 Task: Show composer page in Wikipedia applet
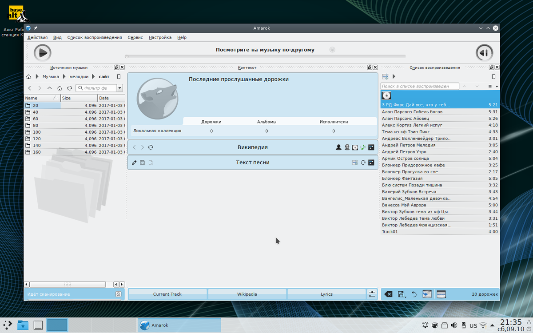347,147
